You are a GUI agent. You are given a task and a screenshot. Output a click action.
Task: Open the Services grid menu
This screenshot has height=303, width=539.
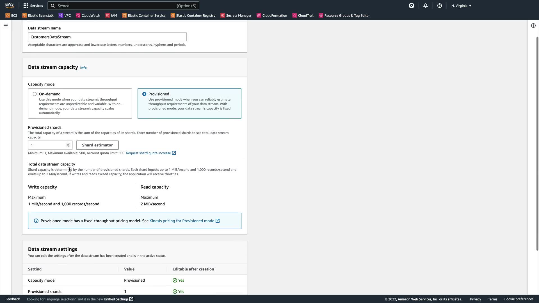[x=33, y=6]
